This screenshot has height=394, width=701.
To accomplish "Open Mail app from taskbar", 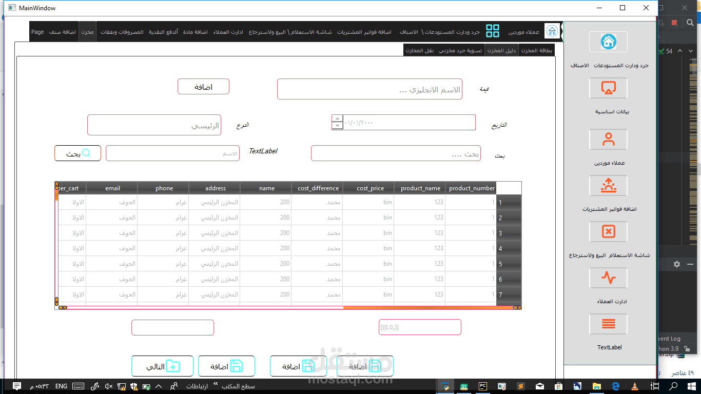I will click(540, 386).
